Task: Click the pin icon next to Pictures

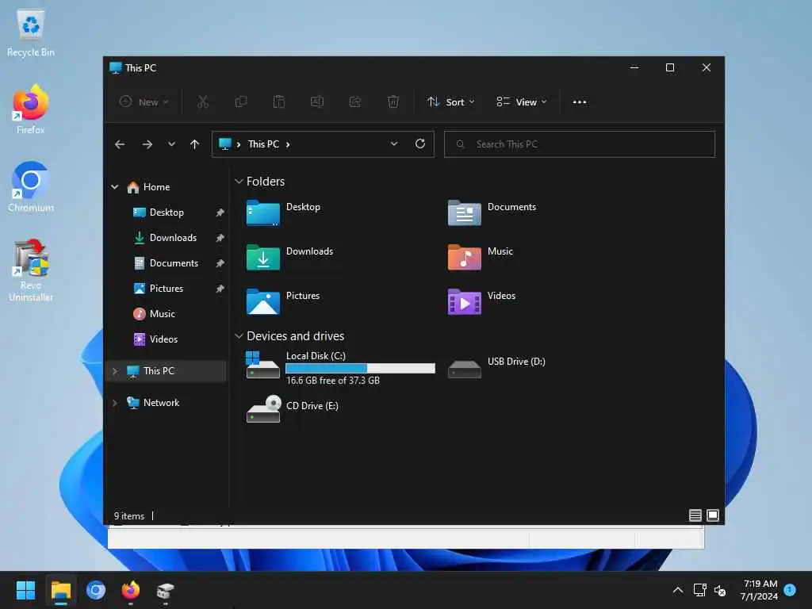Action: pyautogui.click(x=220, y=289)
